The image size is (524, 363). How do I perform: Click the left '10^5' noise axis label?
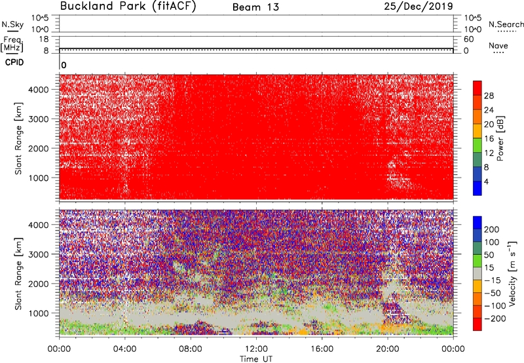point(40,18)
